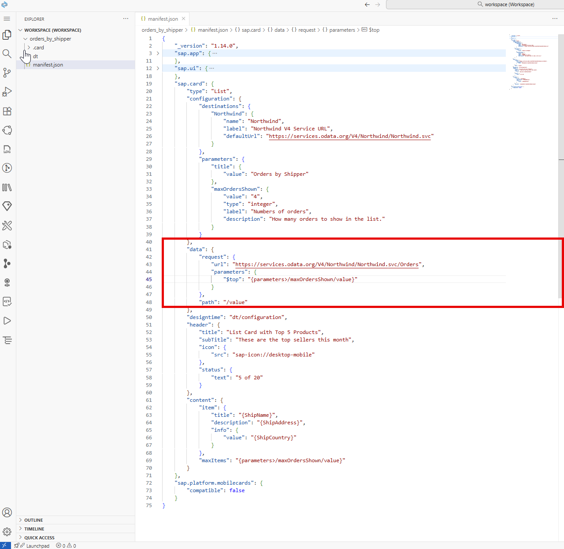Click "maxOrdersShown" key on line 33
This screenshot has width=564, height=549.
235,189
